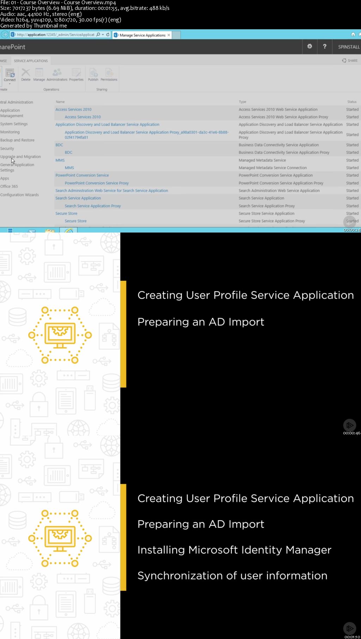Image resolution: width=361 pixels, height=639 pixels.
Task: Refresh the page with the reload icon
Action: (108, 35)
